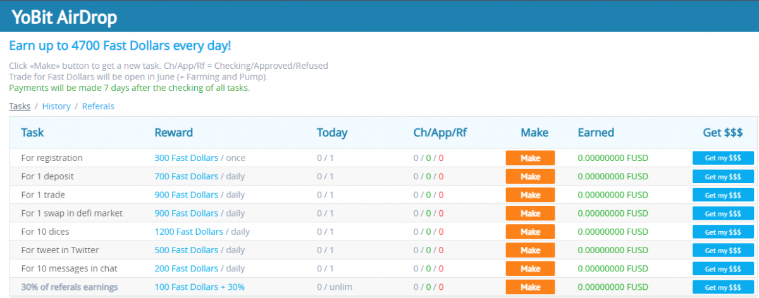This screenshot has width=759, height=298.
Task: Click the 100 Fast Dollars + 30% link
Action: tap(199, 287)
